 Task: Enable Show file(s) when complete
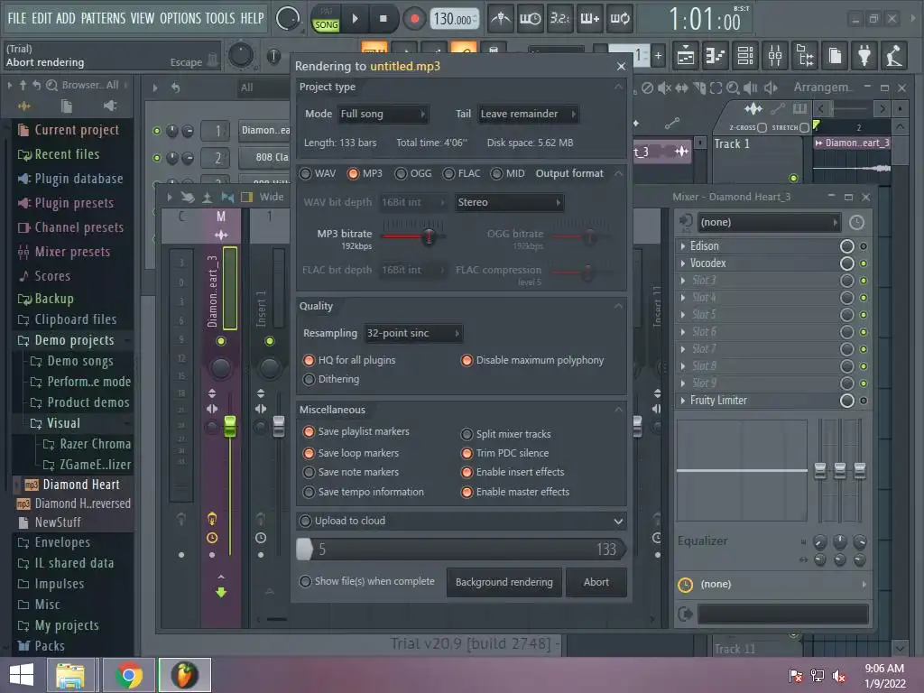(366, 582)
